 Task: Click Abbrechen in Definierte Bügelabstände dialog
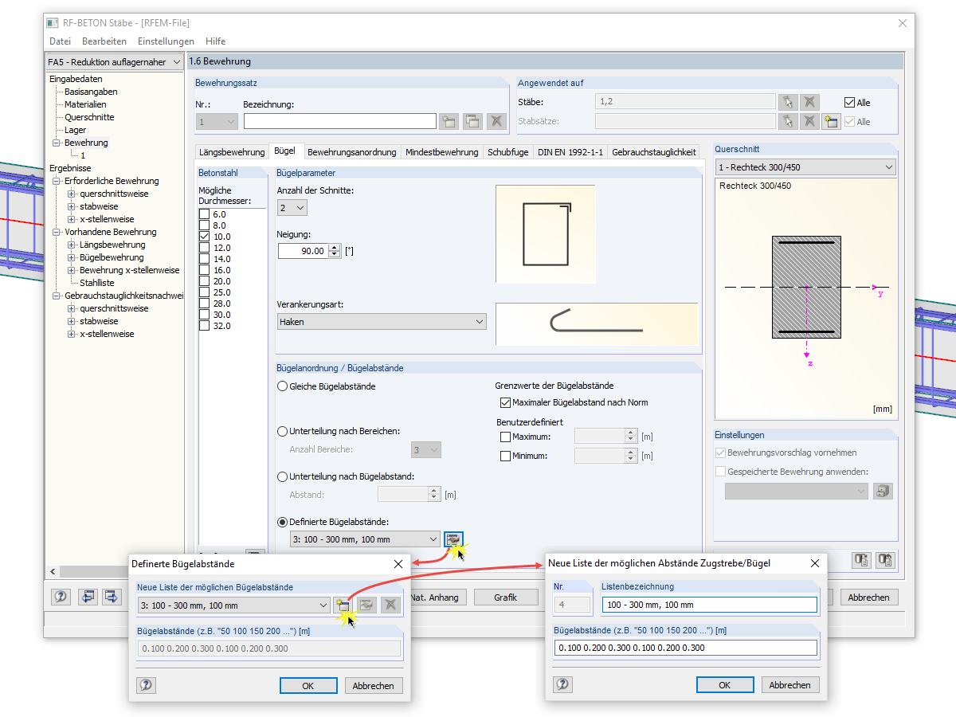(374, 685)
